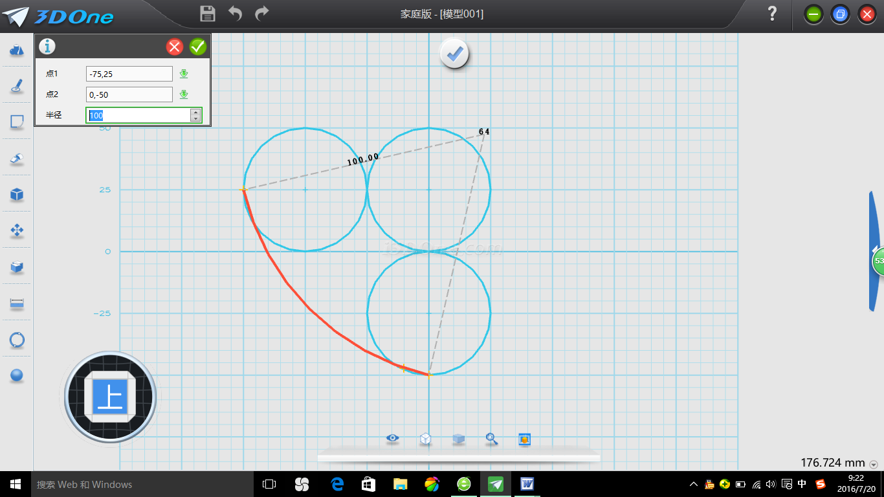Image resolution: width=884 pixels, height=497 pixels.
Task: Open the sketch drawing pencil tool
Action: click(17, 85)
